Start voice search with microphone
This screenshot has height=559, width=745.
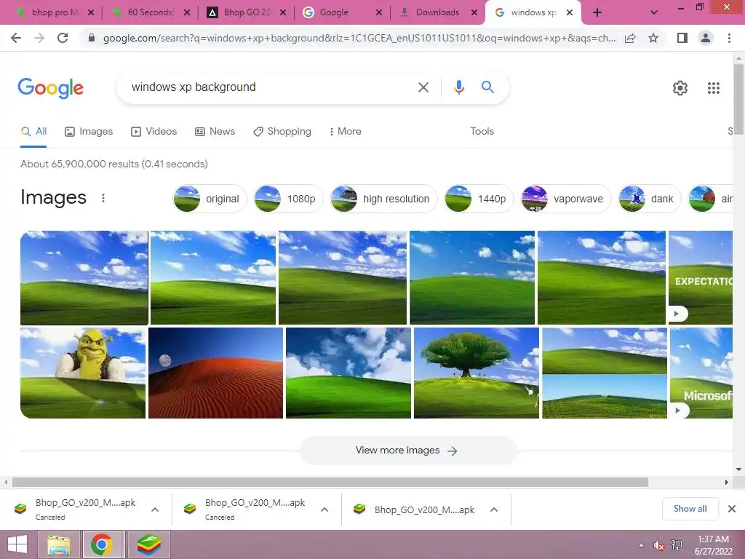[x=458, y=87]
